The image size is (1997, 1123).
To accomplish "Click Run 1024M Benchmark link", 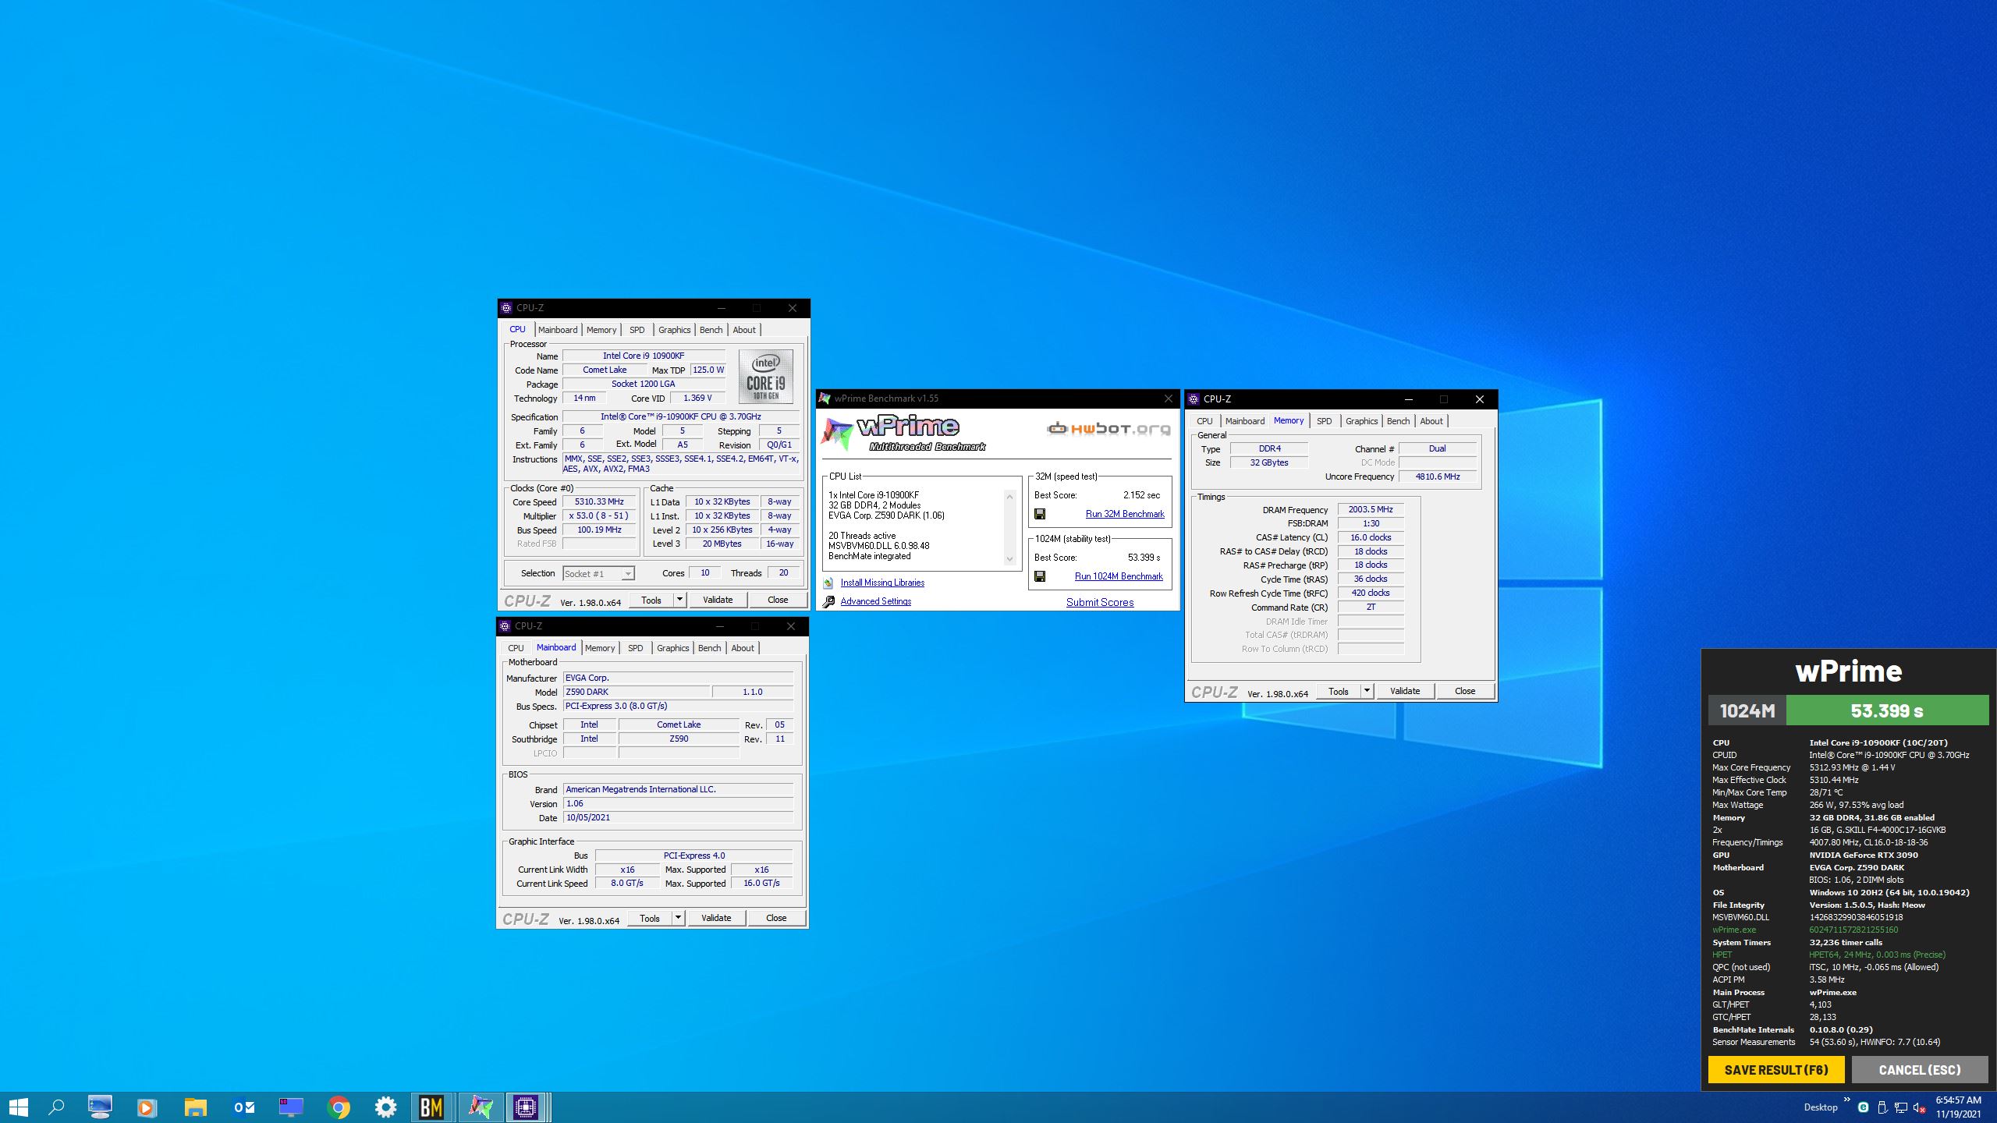I will click(1119, 576).
